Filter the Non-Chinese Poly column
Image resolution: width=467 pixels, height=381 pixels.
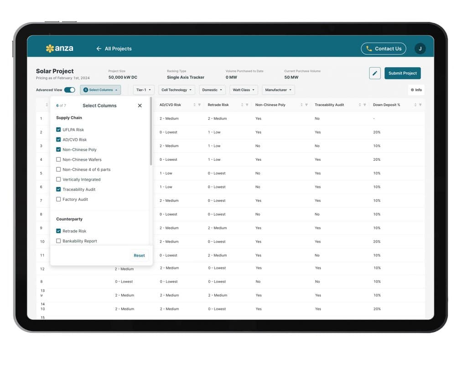[x=307, y=105]
